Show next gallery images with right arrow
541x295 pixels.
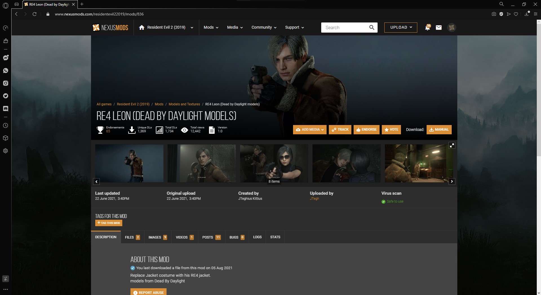(x=452, y=181)
